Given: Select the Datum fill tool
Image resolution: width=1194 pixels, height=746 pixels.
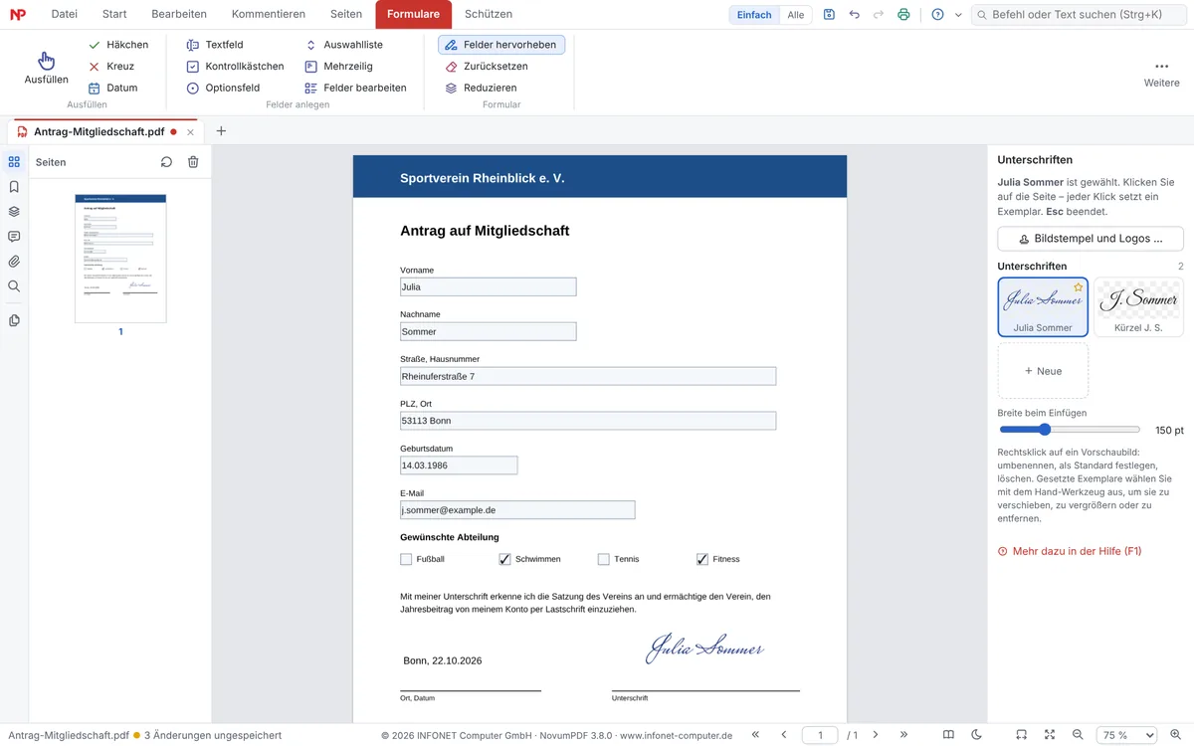Looking at the screenshot, I should pos(112,88).
